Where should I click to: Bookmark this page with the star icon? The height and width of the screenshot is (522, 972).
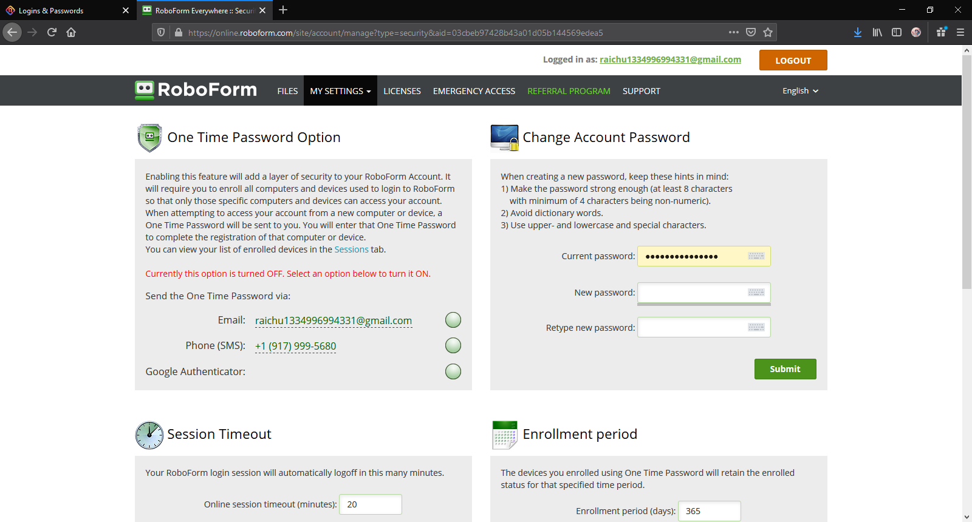click(768, 32)
